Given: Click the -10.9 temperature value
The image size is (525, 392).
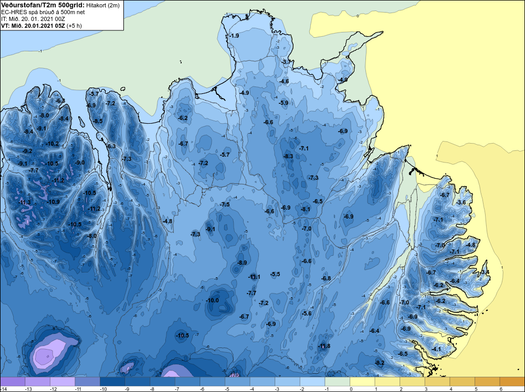Looking at the screenshot, I should (x=54, y=202).
